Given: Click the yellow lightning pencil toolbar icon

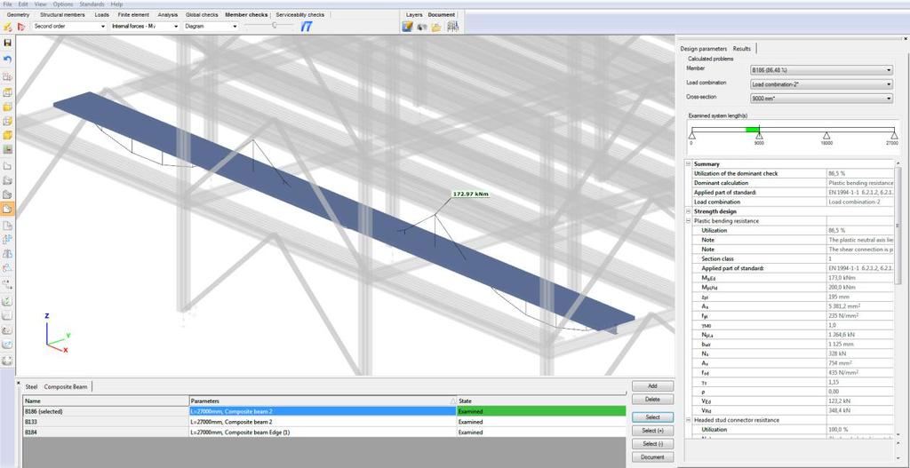Looking at the screenshot, I should (7, 26).
